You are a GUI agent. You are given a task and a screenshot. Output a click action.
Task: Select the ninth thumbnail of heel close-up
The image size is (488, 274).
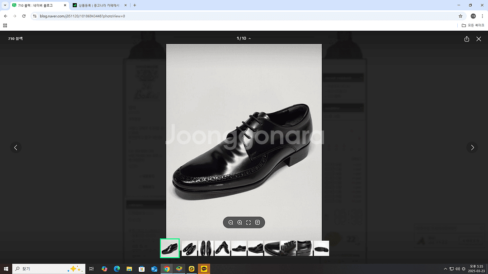point(305,248)
